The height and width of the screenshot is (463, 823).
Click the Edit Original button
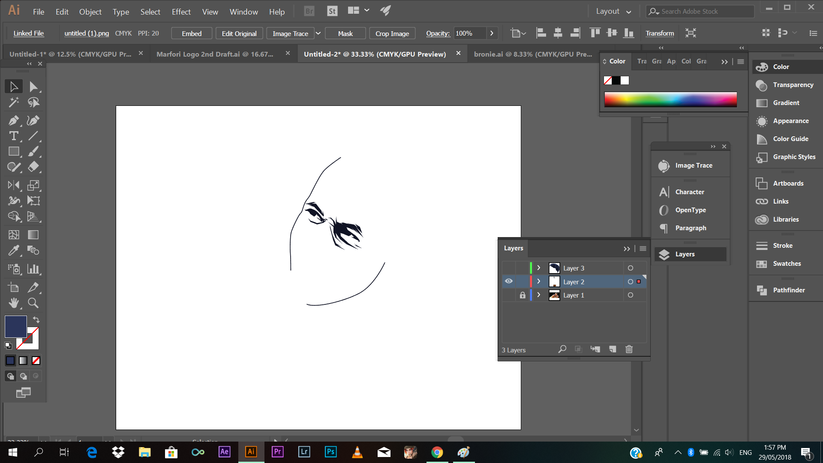click(239, 33)
